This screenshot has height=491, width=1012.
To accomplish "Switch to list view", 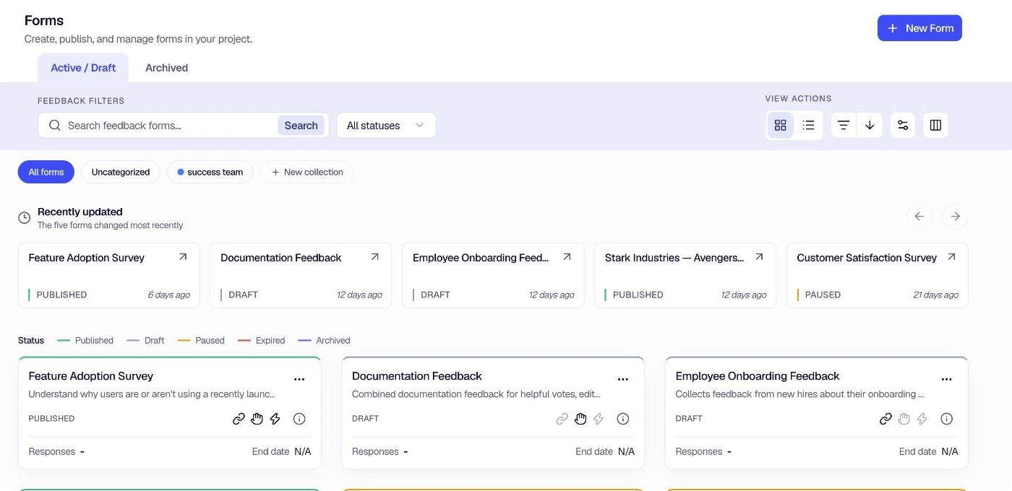I will point(808,125).
